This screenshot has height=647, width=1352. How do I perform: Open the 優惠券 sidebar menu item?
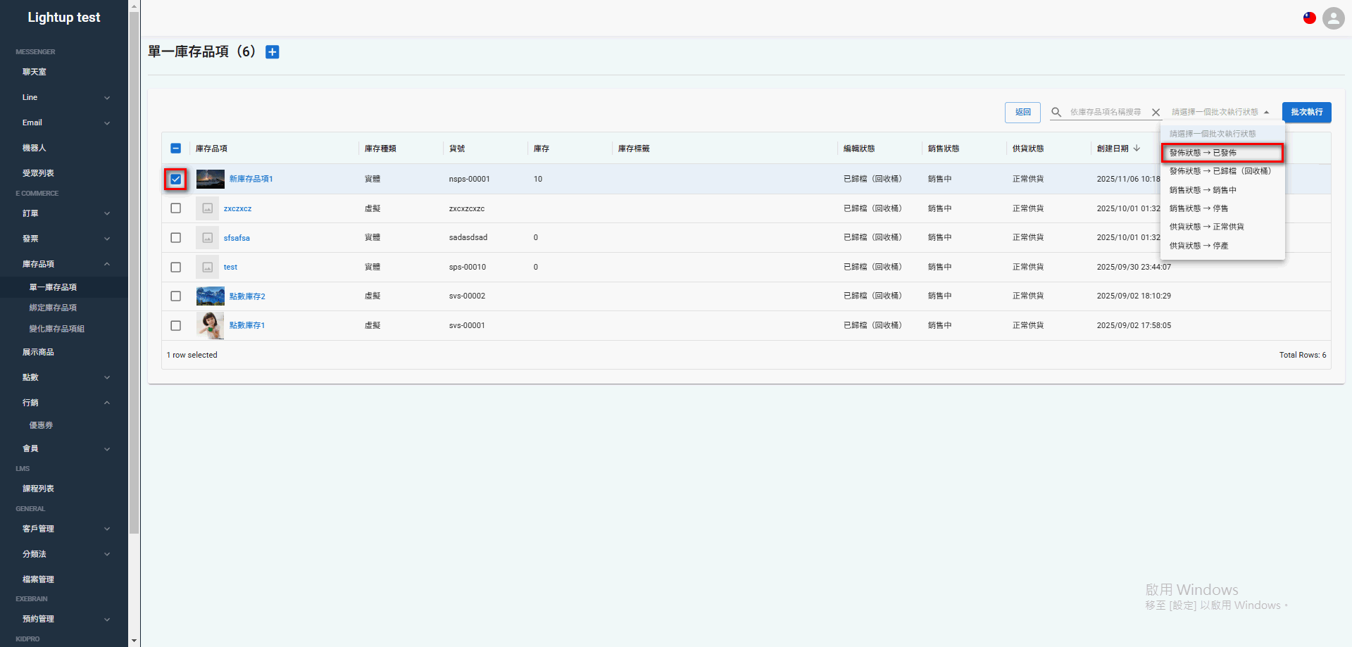40,425
